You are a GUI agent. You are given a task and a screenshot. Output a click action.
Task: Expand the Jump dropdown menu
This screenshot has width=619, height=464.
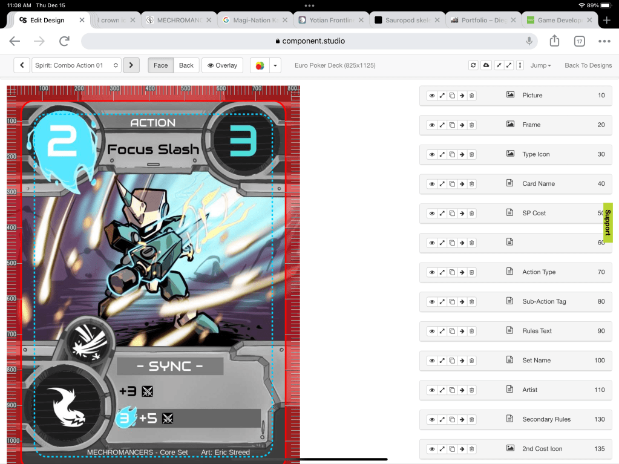point(540,65)
